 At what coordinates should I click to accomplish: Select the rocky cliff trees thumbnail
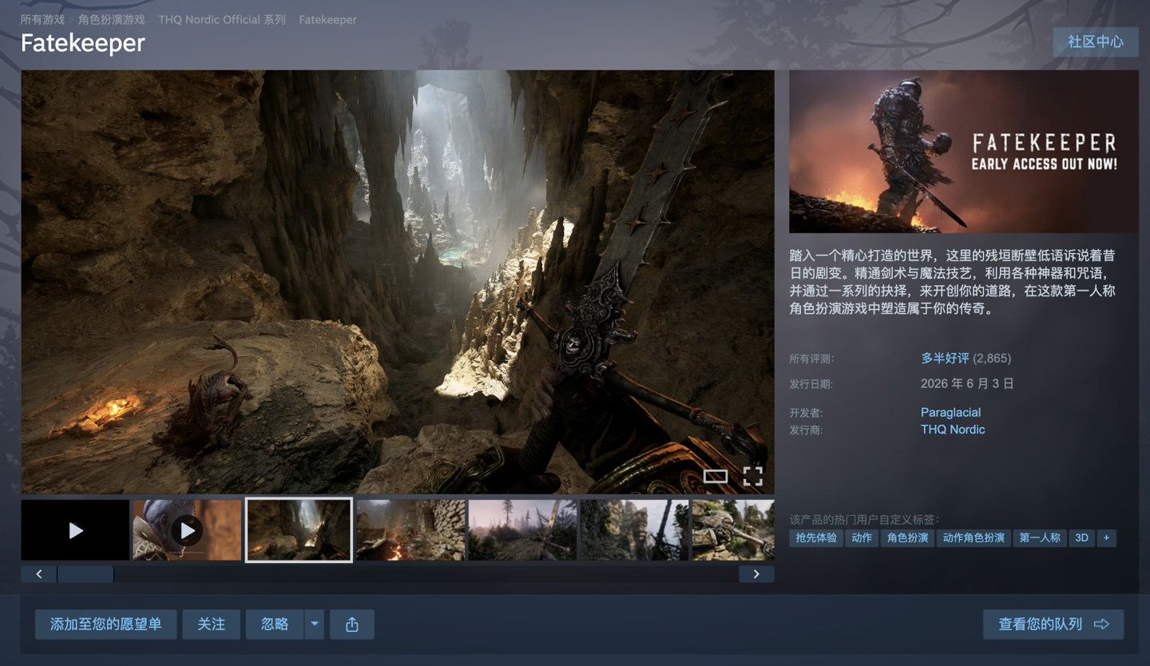(x=634, y=530)
